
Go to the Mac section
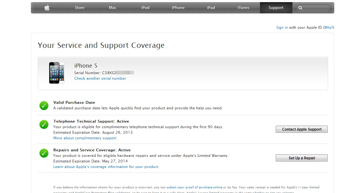(x=113, y=8)
